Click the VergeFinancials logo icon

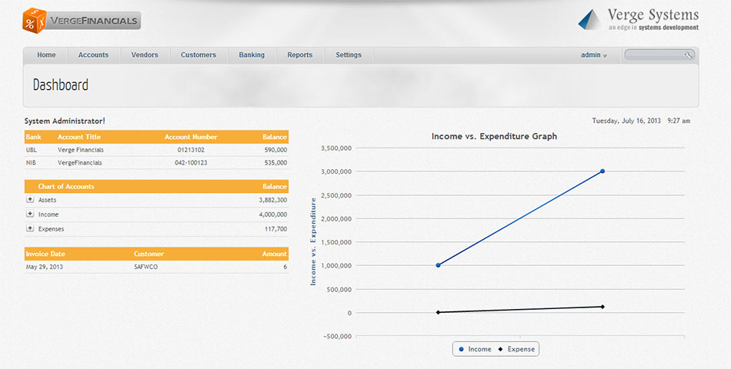pyautogui.click(x=34, y=19)
